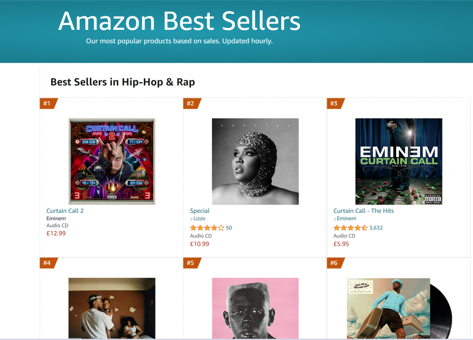Screen dimensions: 473x340
Task: Open the Curtain Call - The Hits link
Action: click(363, 210)
